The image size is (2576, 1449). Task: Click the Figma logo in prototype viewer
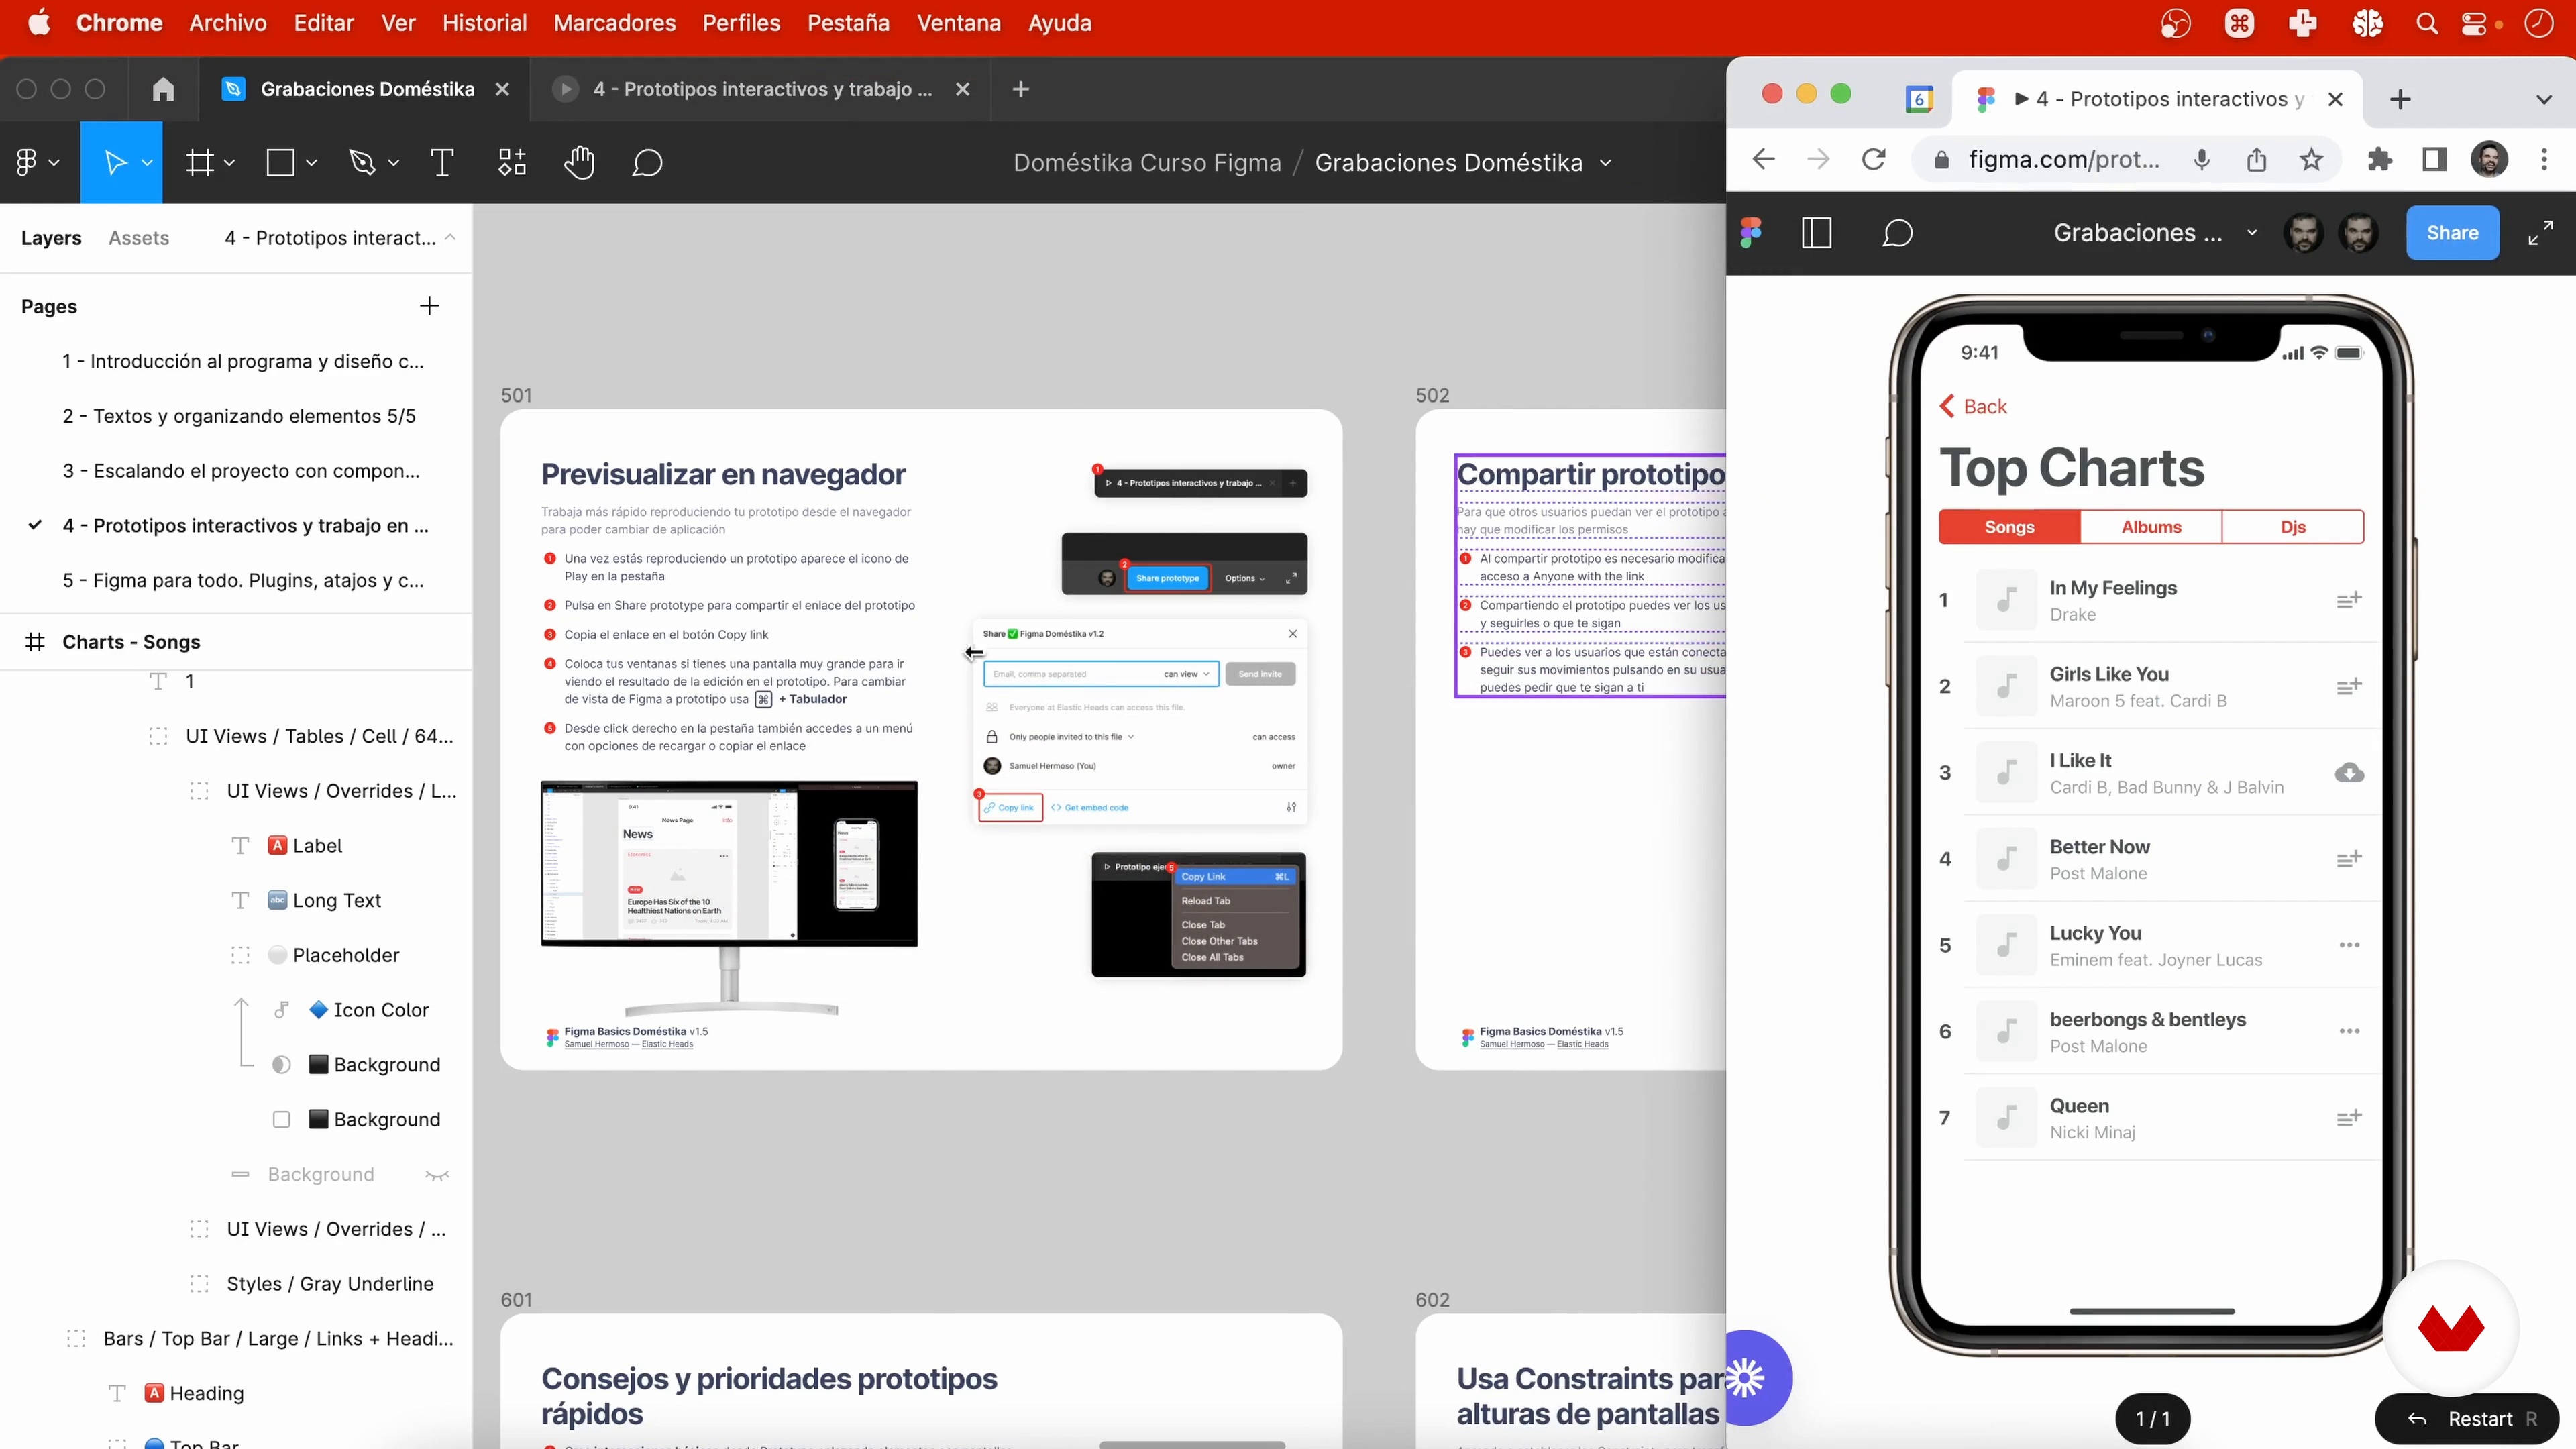coord(1751,233)
